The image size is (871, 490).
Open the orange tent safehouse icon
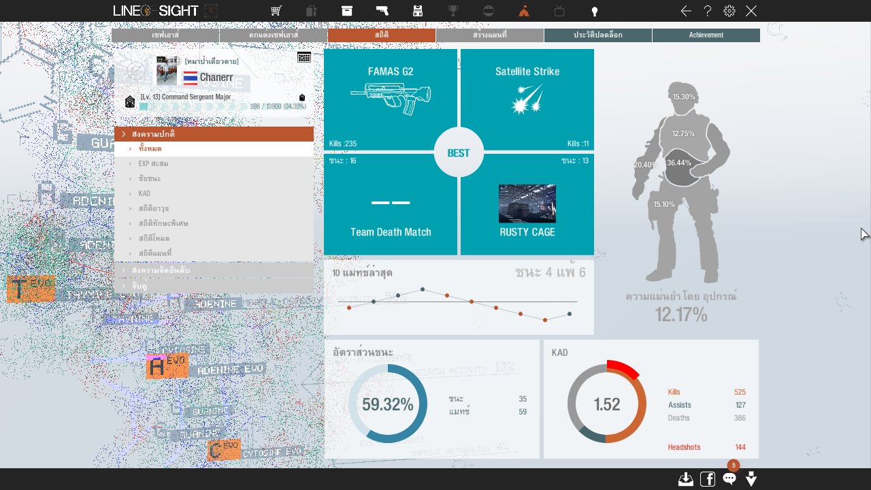[x=523, y=11]
